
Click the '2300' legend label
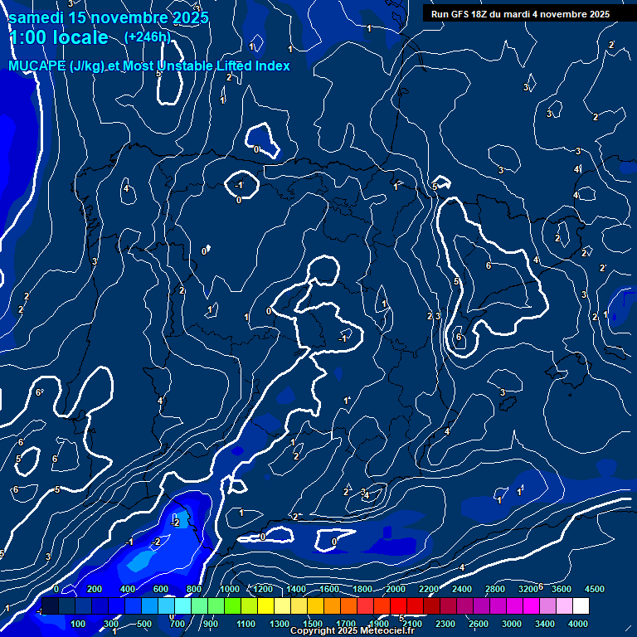tap(445, 624)
